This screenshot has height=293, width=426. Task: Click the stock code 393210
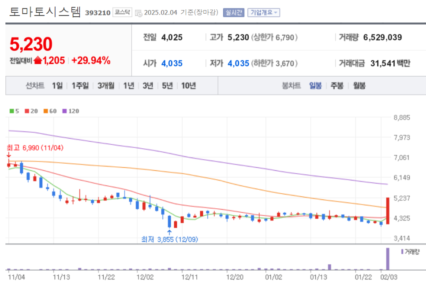coord(97,13)
